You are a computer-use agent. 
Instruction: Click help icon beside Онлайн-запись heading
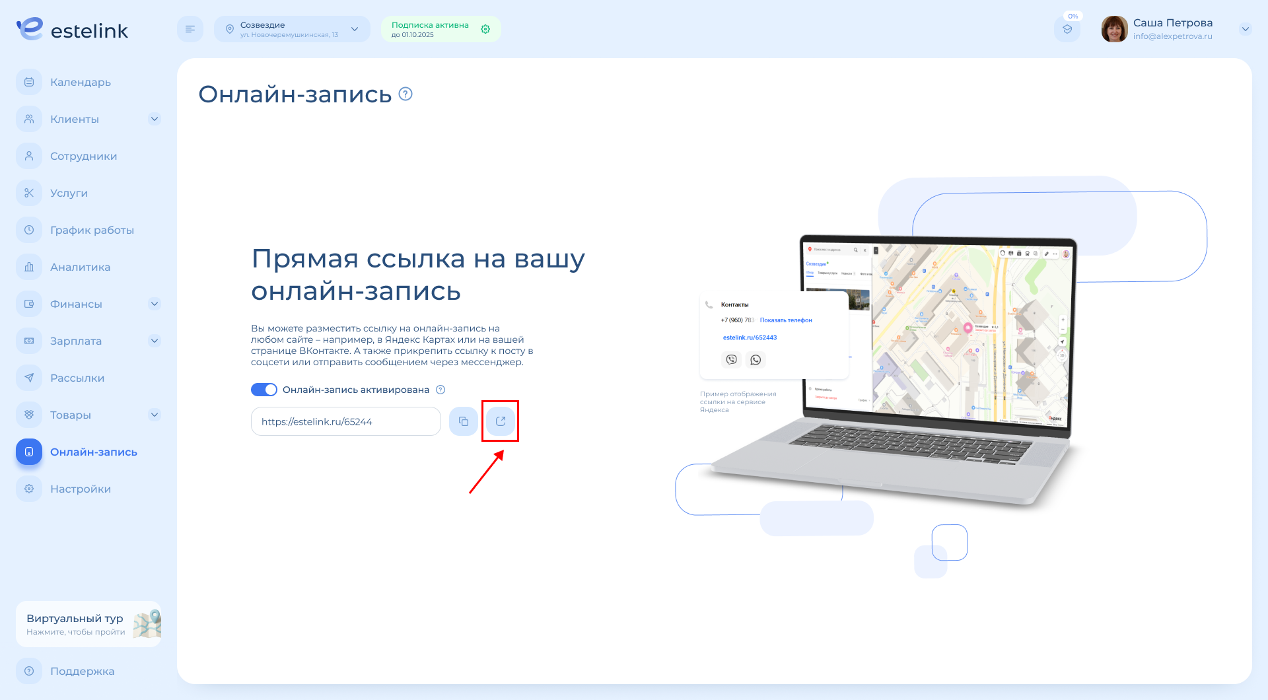click(x=406, y=94)
